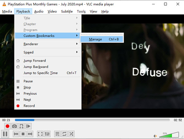Open the View menu
Viewport: 184px width, 139px height.
pyautogui.click(x=94, y=11)
